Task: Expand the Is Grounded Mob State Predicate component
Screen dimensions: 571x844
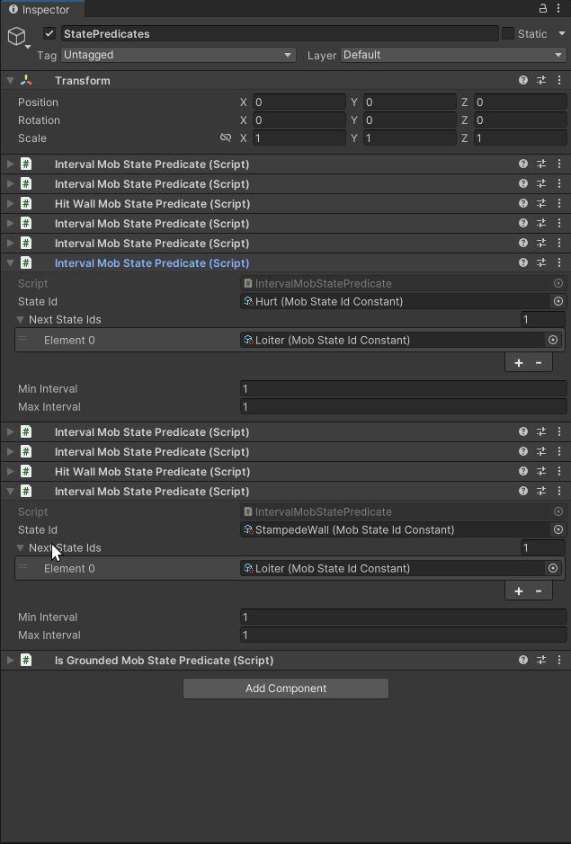Action: (9, 660)
